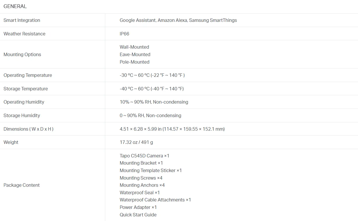Click the Smart Integration row label
Image resolution: width=358 pixels, height=221 pixels.
tap(22, 20)
